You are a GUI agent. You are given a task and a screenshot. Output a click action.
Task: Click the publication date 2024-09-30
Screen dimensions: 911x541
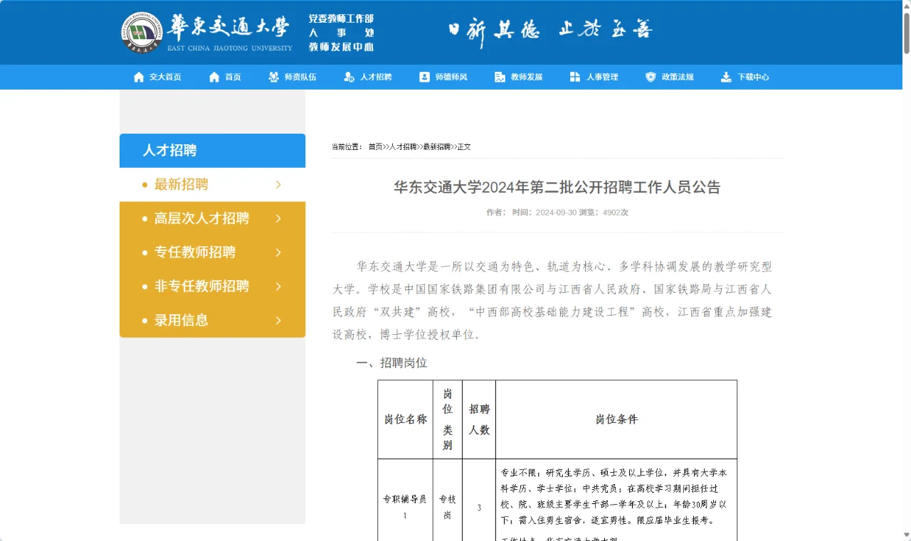[x=556, y=213]
